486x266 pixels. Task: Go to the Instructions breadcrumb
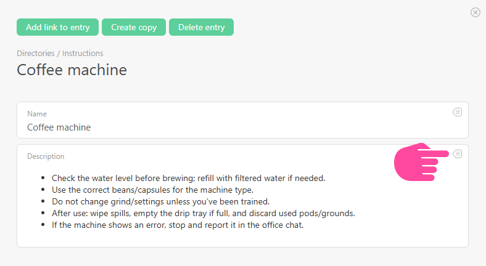click(83, 54)
